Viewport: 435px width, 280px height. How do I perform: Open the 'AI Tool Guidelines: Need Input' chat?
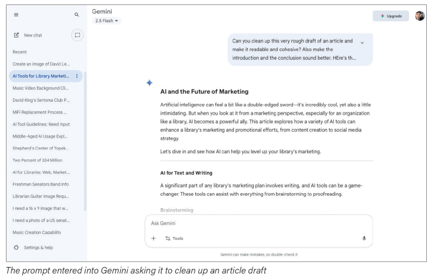41,125
